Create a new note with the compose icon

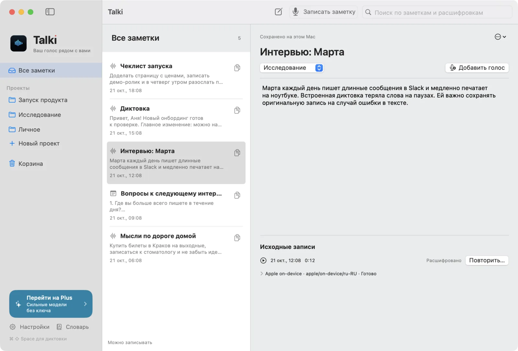278,12
